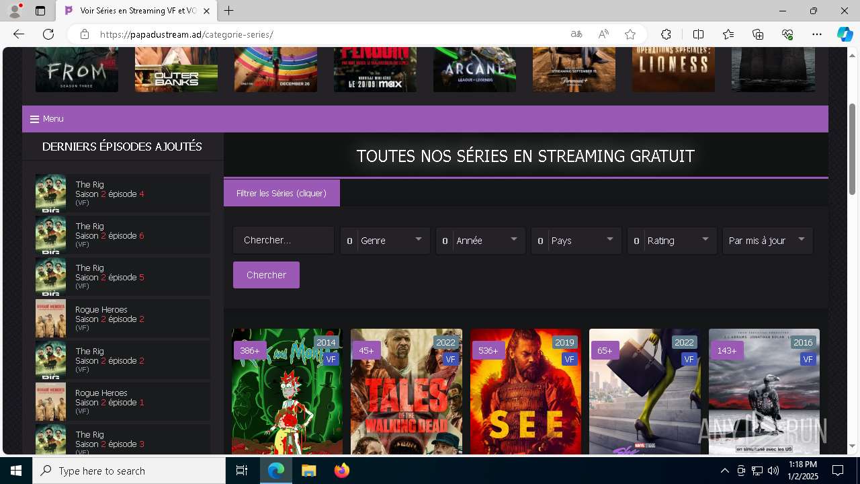
Task: Open the Copilot icon
Action: tap(845, 34)
